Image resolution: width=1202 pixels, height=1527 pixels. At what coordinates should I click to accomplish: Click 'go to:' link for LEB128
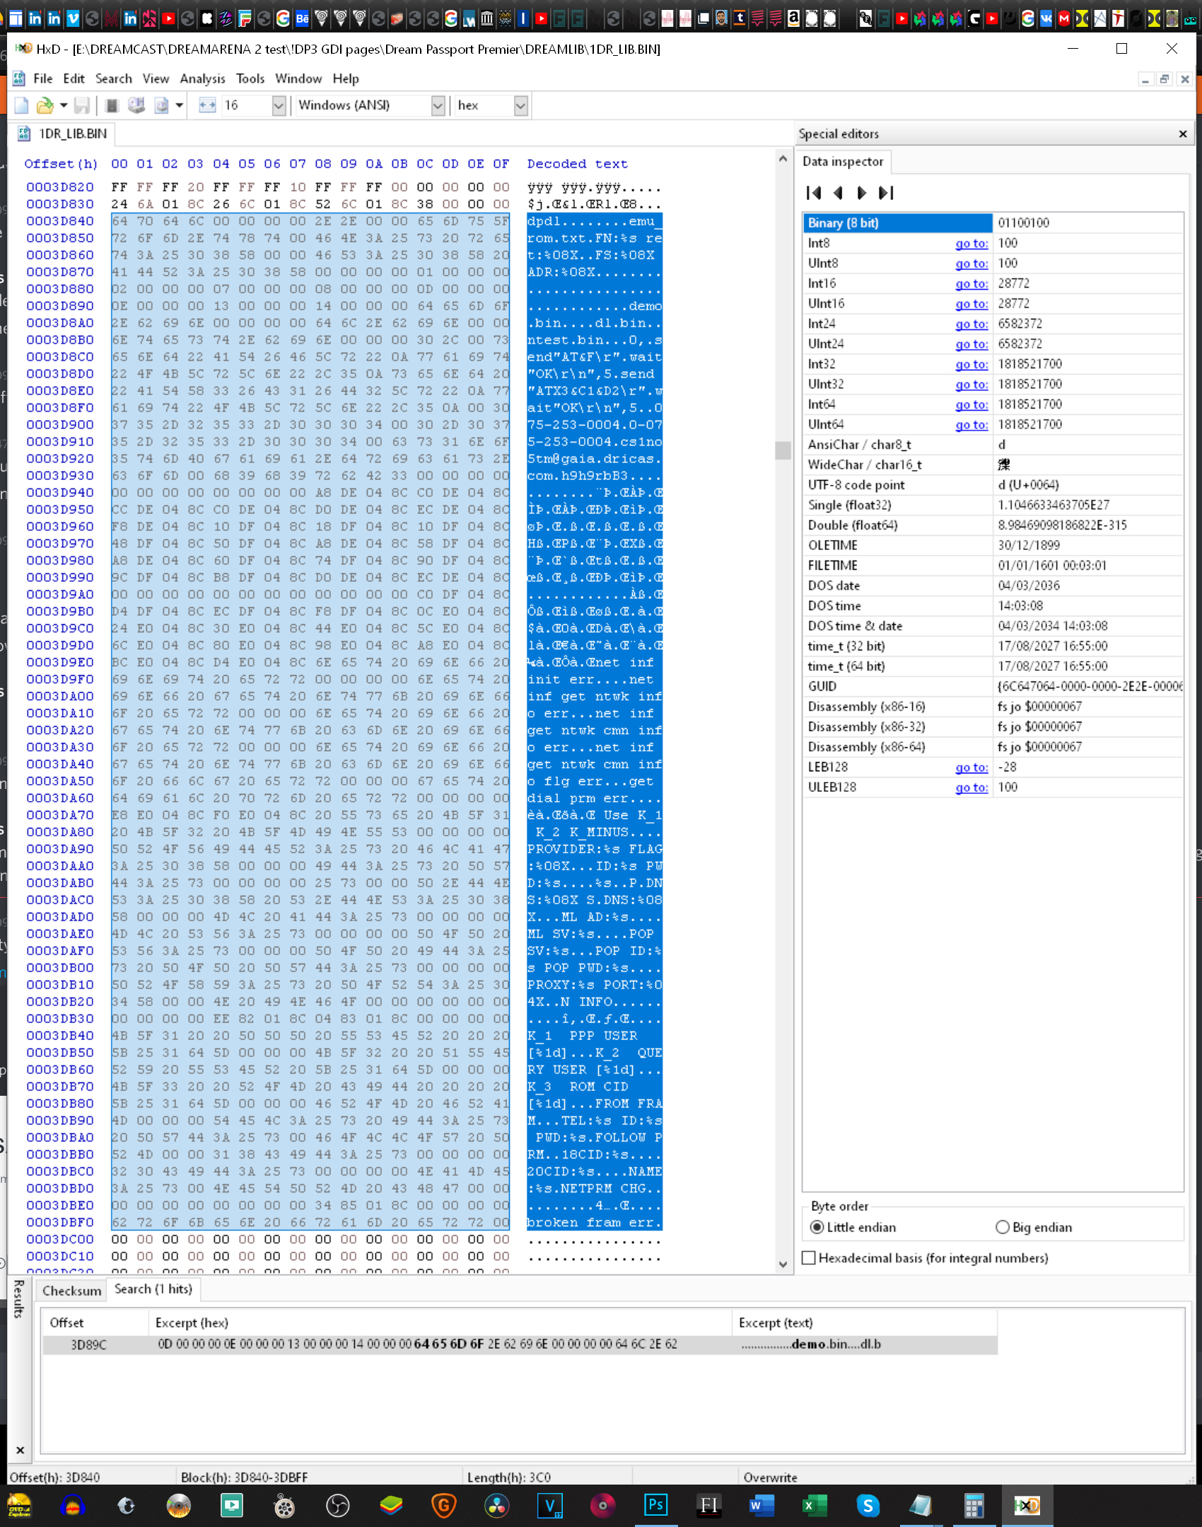(971, 767)
